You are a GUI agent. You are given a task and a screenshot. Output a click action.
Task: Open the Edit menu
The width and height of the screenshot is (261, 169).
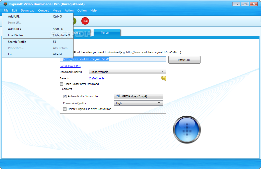tap(15, 11)
